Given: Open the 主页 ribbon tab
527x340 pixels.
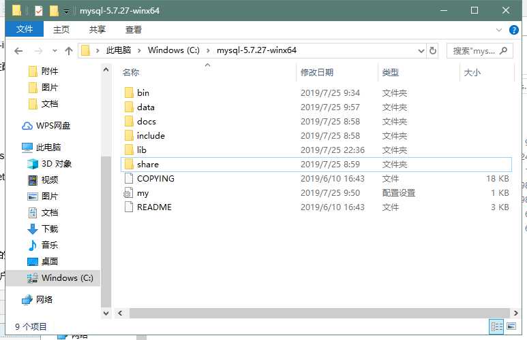Looking at the screenshot, I should pos(61,29).
